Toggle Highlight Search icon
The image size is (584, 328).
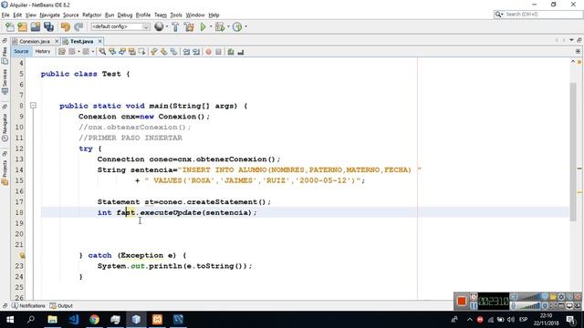[x=131, y=52]
